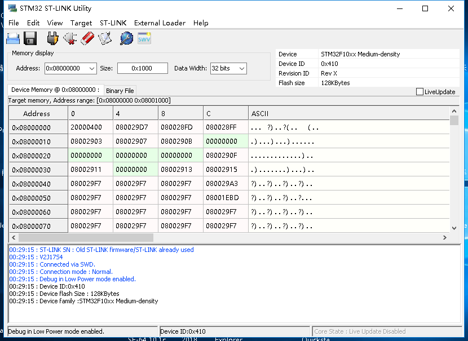Click the memory table scroll up arrow
Image resolution: width=468 pixels, height=341 pixels.
point(454,111)
